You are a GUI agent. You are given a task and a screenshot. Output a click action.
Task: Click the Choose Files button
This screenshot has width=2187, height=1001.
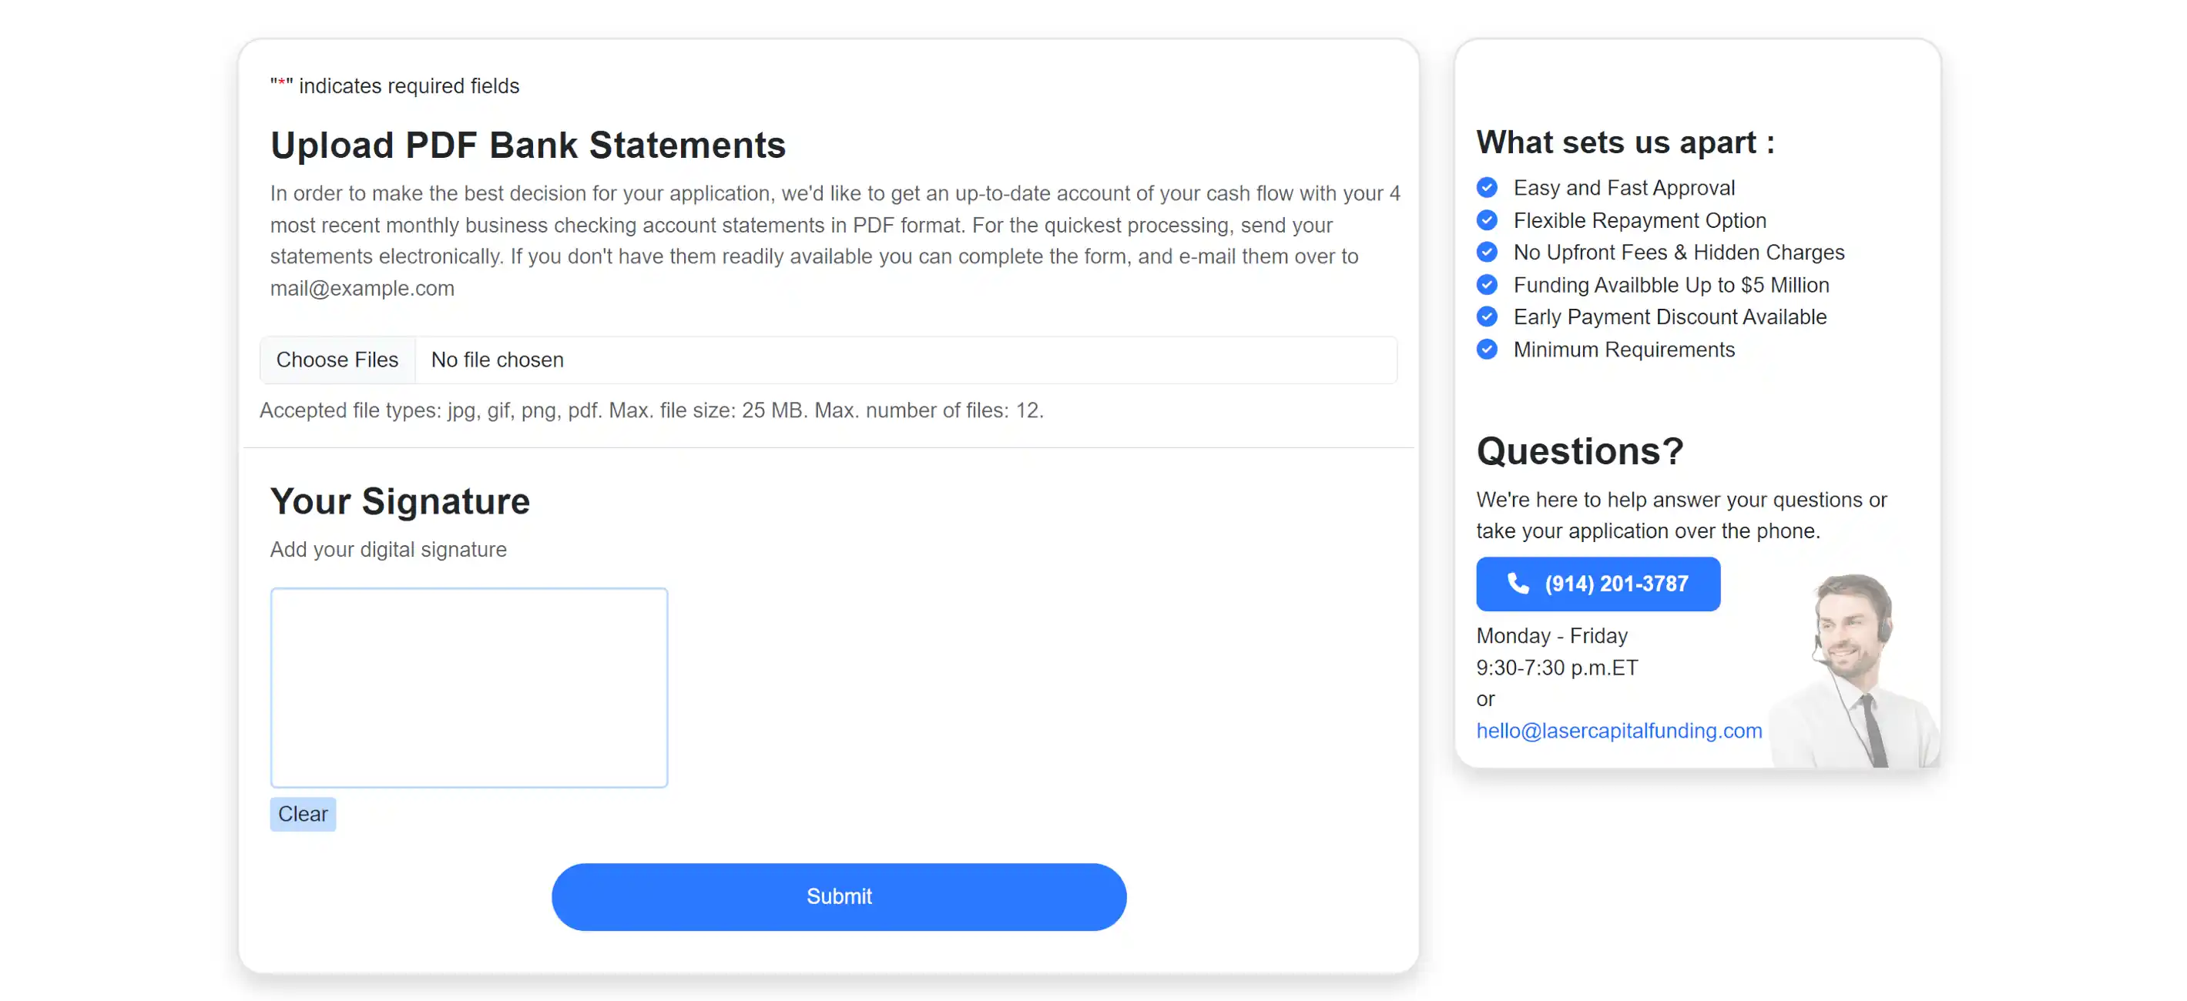coord(337,360)
